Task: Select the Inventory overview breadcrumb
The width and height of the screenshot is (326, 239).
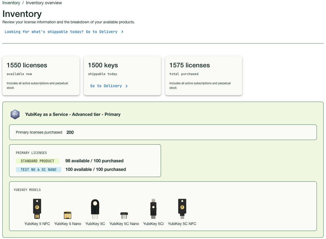Action: (44, 3)
